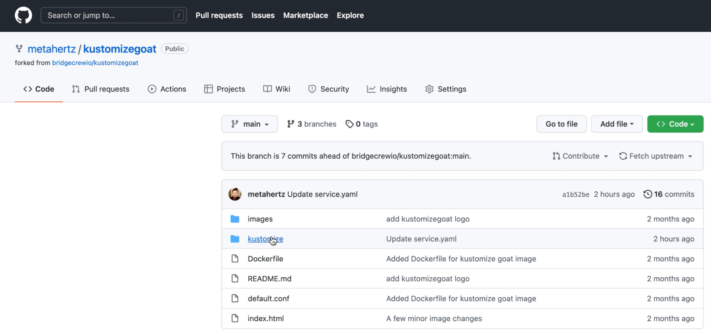Open metahertz commit author link

click(x=266, y=194)
